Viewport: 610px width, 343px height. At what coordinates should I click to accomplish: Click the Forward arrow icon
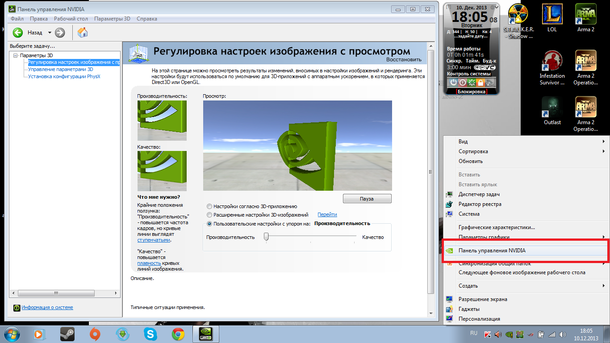(x=60, y=33)
